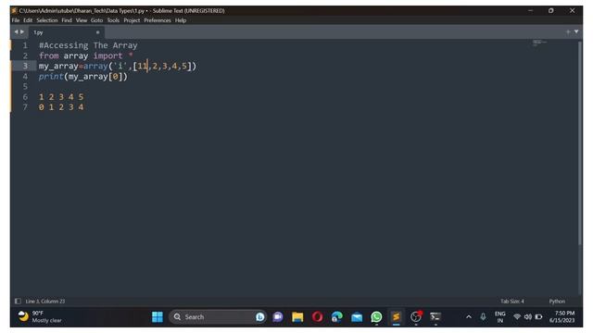Open the Find menu
593x333 pixels.
tap(67, 20)
